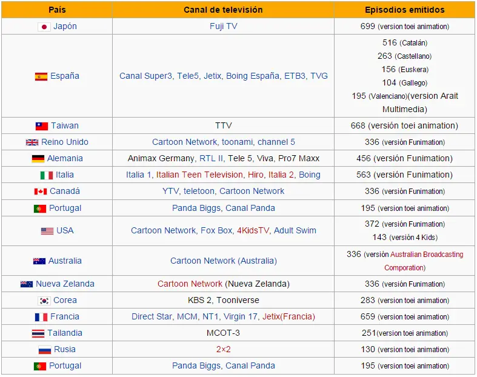Click the Canada flag icon

click(41, 192)
